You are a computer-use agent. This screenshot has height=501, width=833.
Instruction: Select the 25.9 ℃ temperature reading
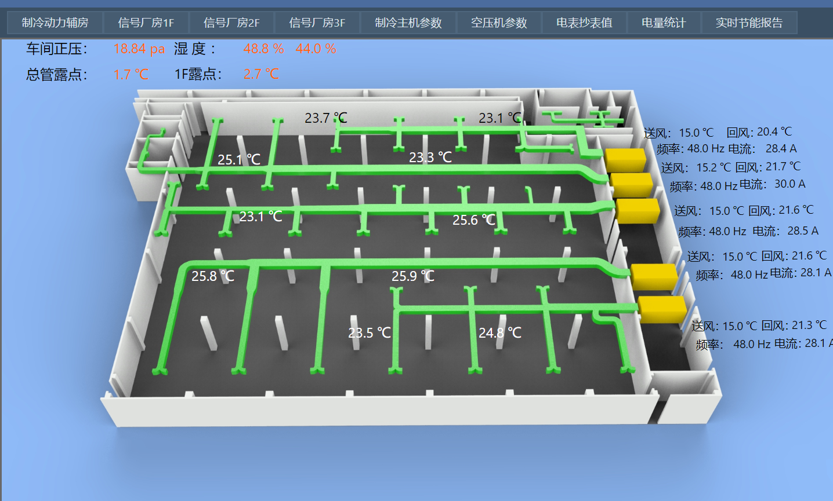tap(413, 276)
